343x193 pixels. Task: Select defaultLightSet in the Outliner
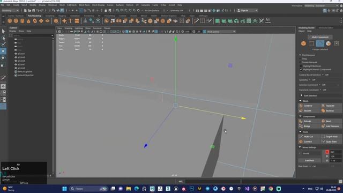click(x=25, y=71)
